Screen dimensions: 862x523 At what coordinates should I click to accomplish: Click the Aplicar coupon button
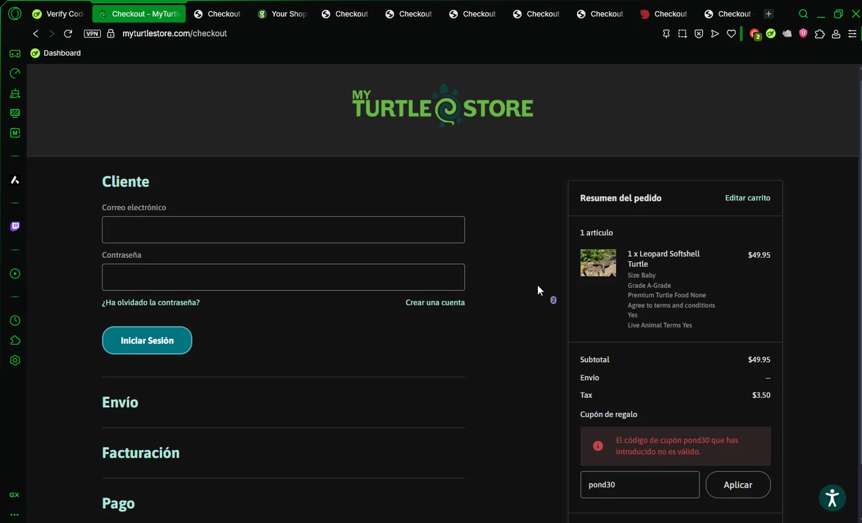[738, 485]
